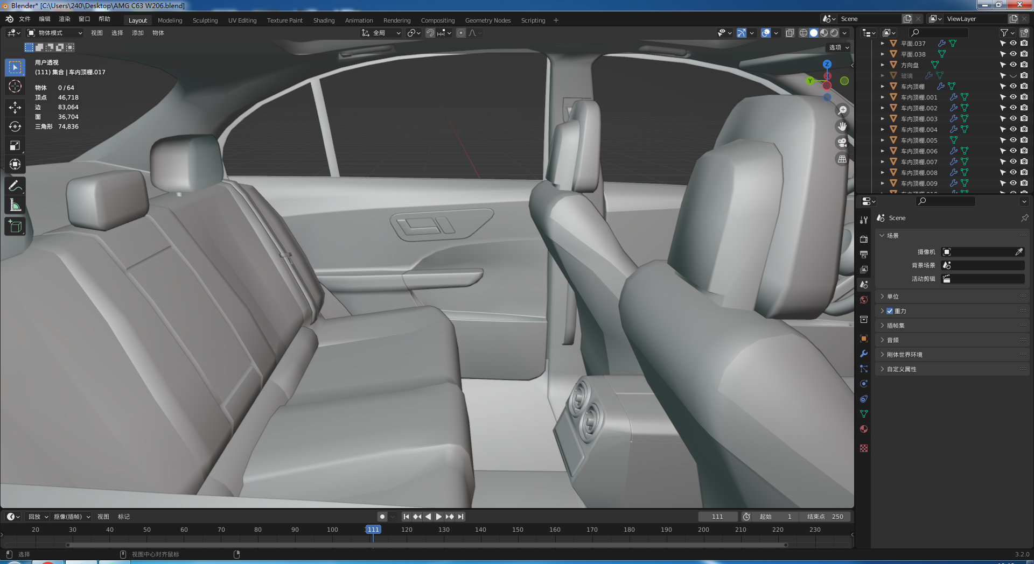The width and height of the screenshot is (1034, 564).
Task: Select the Measure ruler tool
Action: [x=15, y=205]
